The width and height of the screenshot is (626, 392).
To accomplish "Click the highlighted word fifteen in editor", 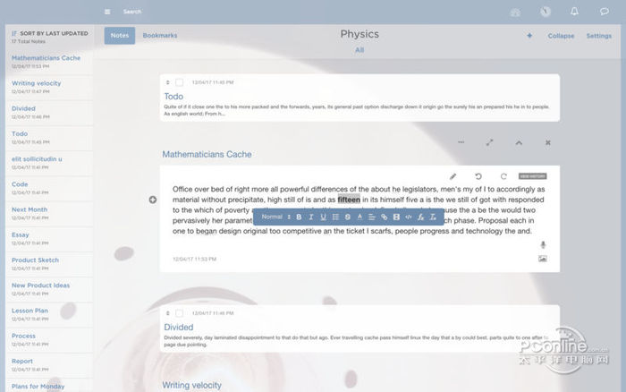I will tap(349, 200).
